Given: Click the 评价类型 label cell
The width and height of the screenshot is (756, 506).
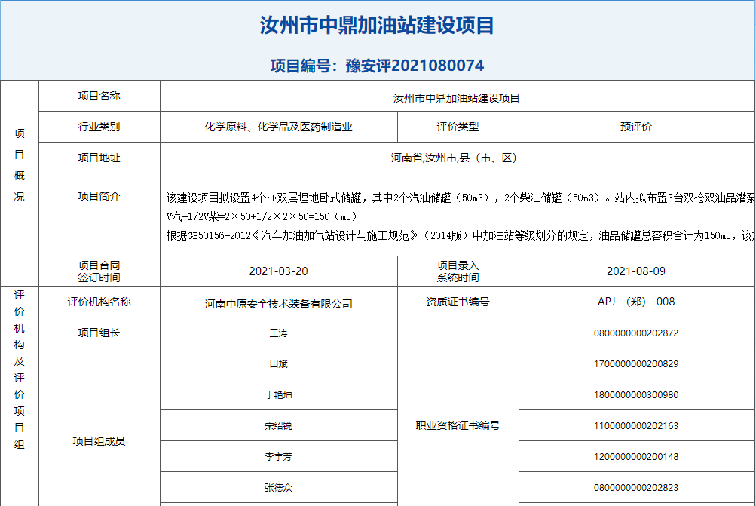Looking at the screenshot, I should (458, 127).
